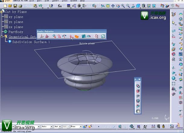
Task: Select xy plane in the specification tree
Action: [16, 17]
